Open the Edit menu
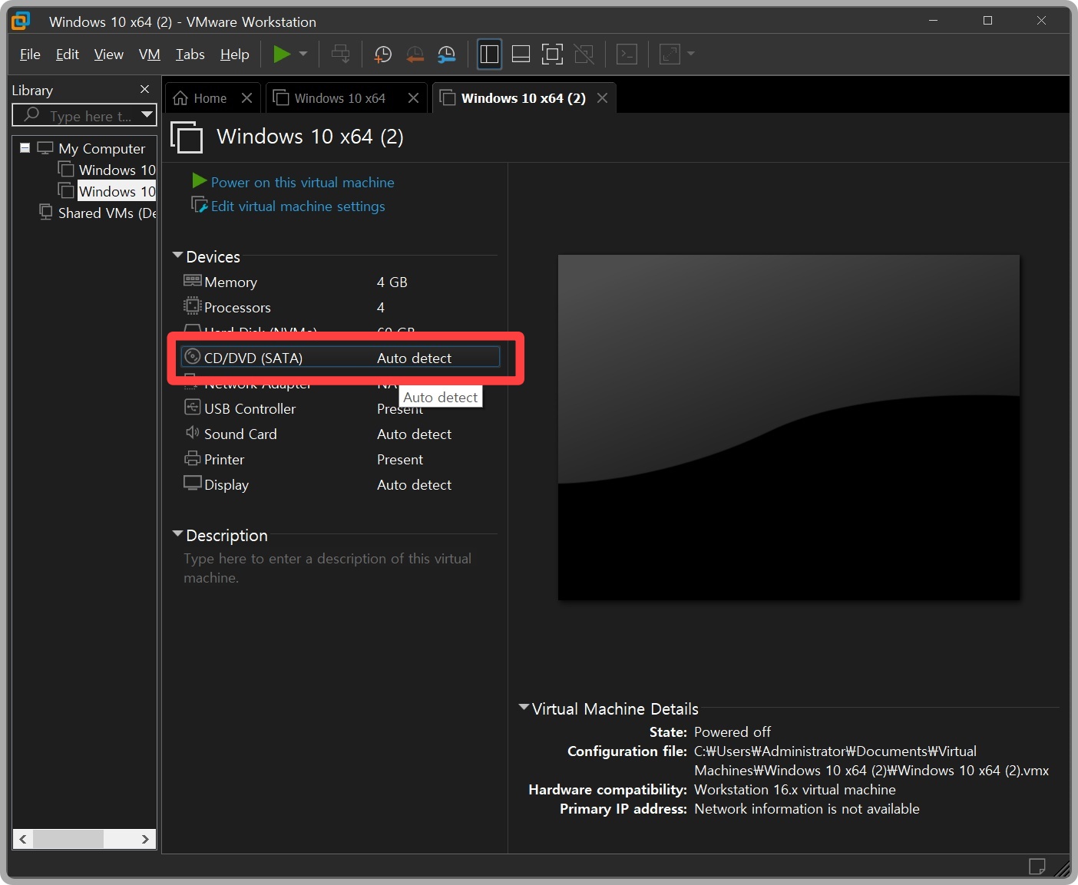This screenshot has height=885, width=1078. pos(68,54)
